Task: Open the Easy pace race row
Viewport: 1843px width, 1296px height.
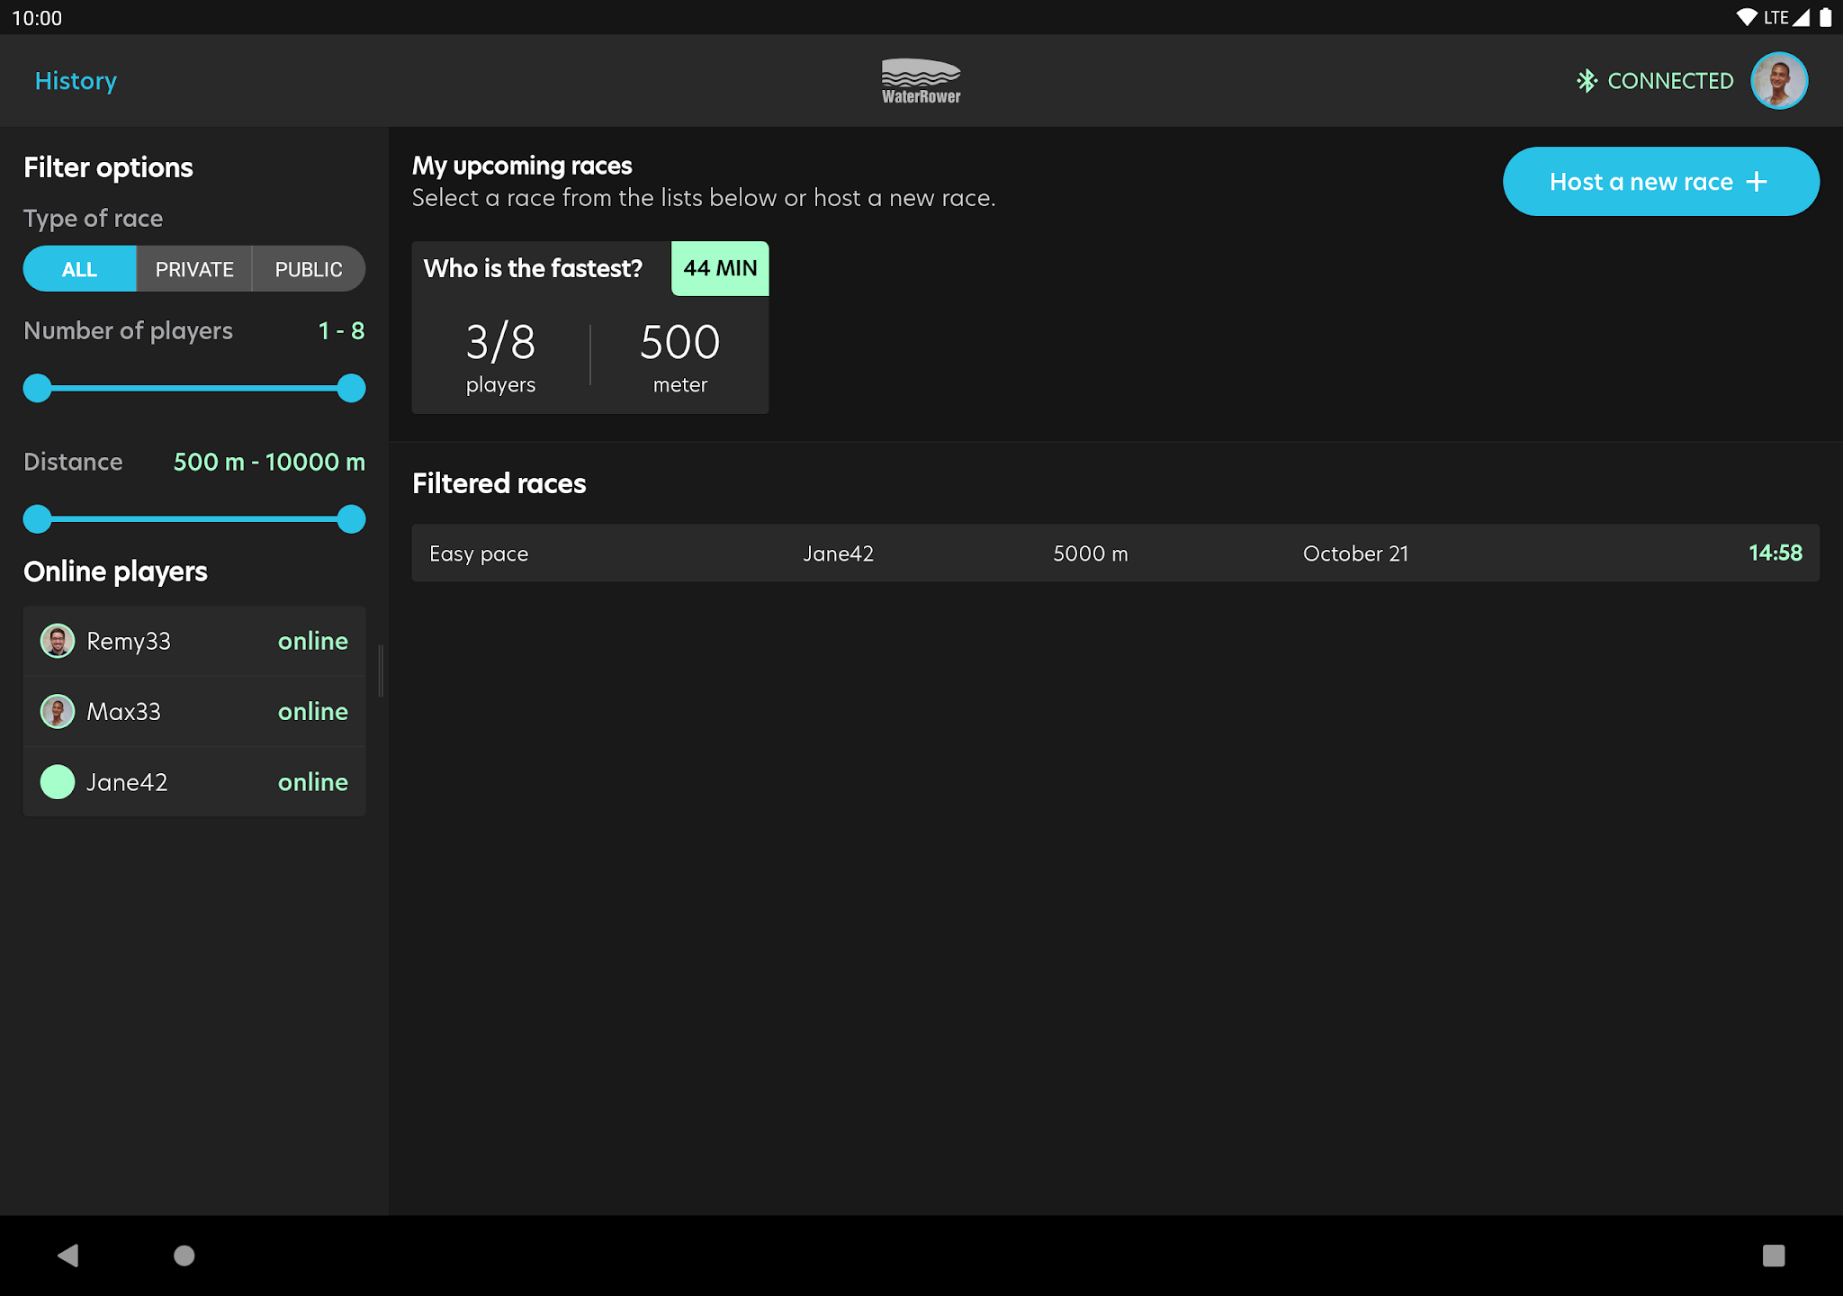Action: tap(1116, 553)
